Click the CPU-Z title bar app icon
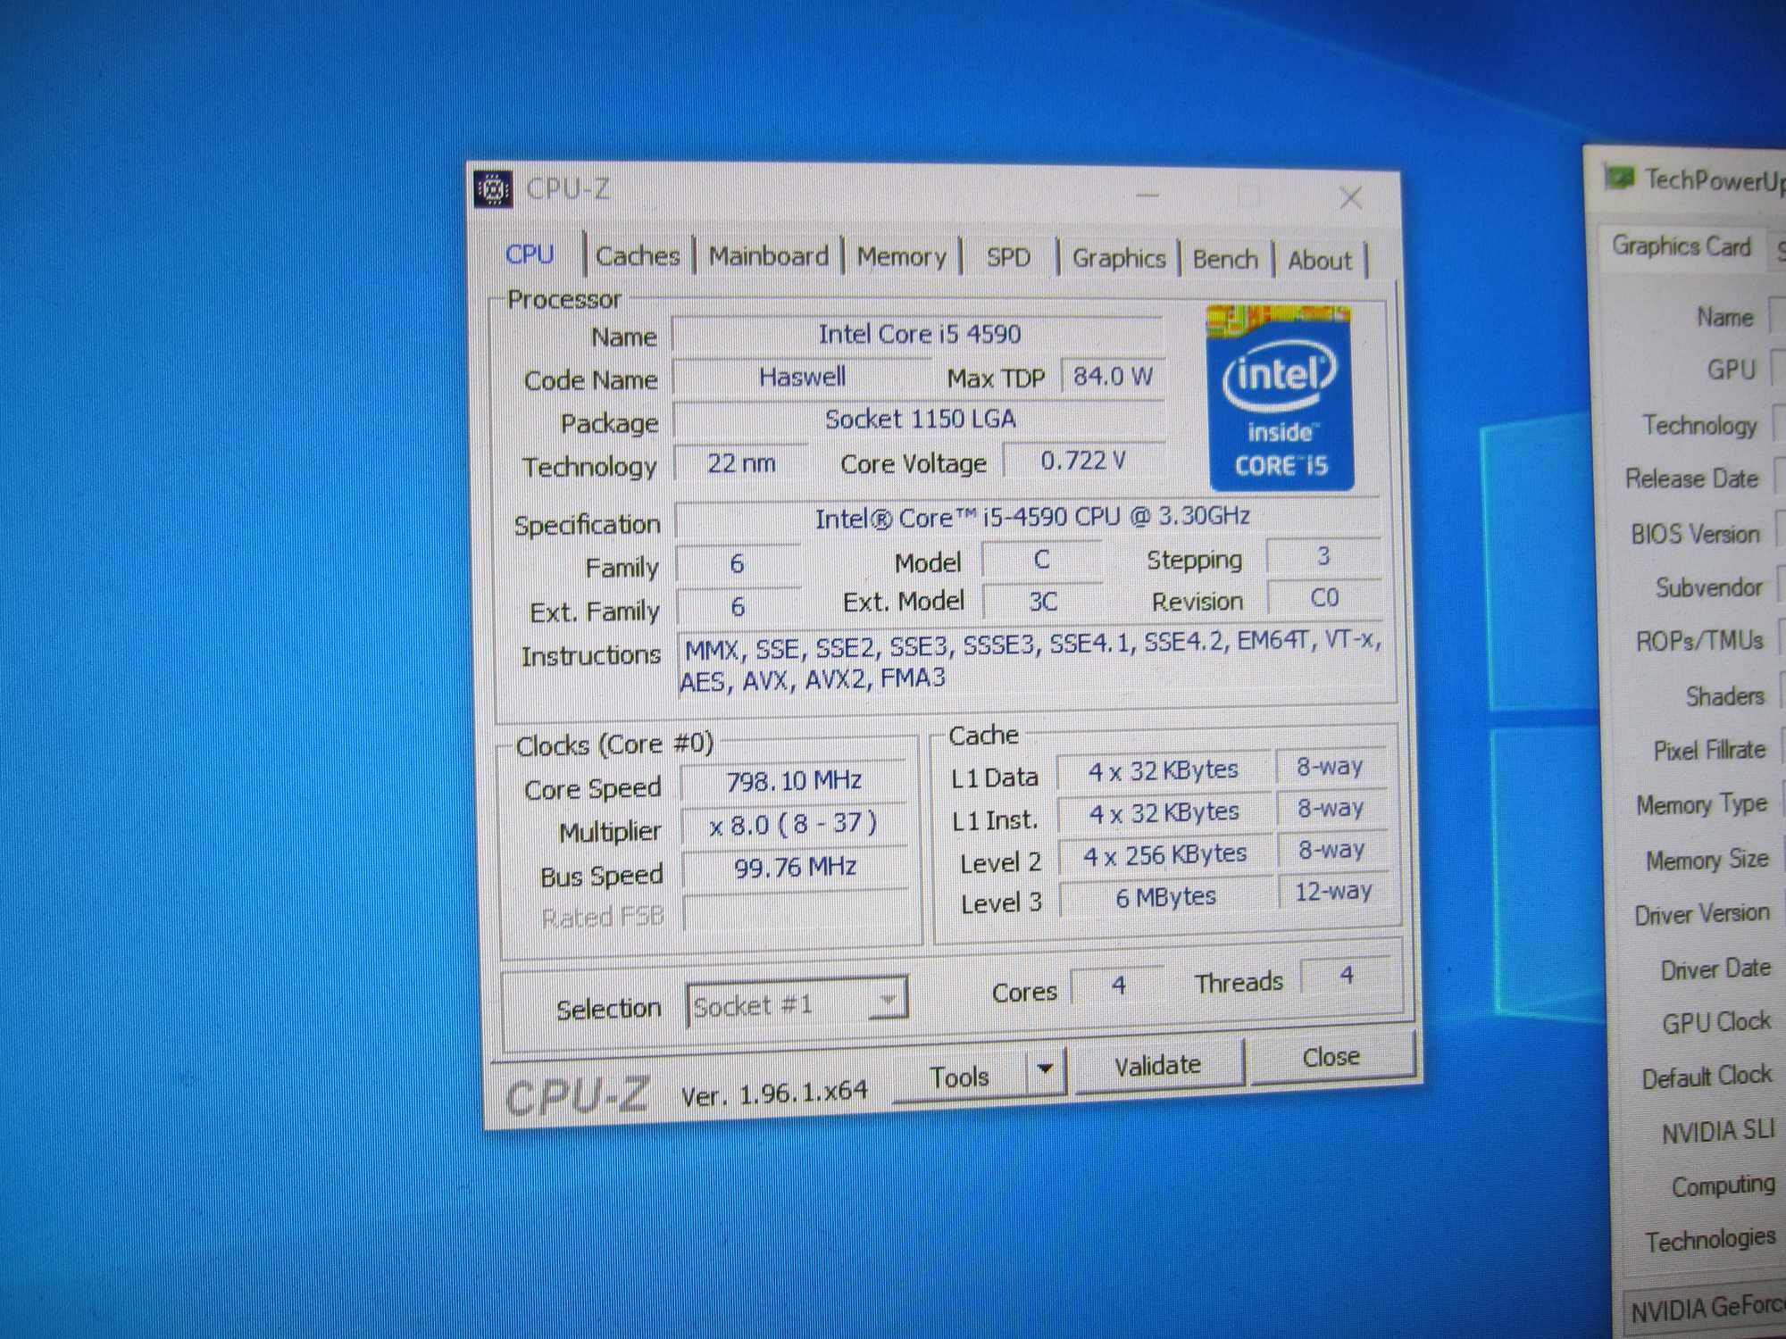The height and width of the screenshot is (1339, 1786). coord(493,188)
